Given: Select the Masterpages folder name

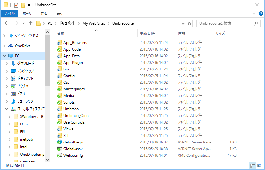Looking at the screenshot, I should [x=74, y=89].
